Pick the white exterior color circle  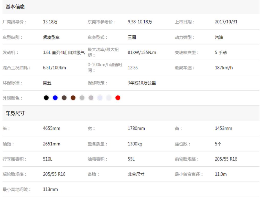[109, 97]
